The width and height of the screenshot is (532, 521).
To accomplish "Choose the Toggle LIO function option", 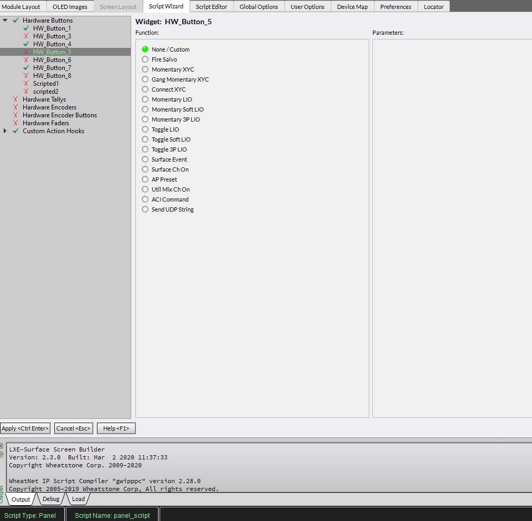I will tap(145, 129).
